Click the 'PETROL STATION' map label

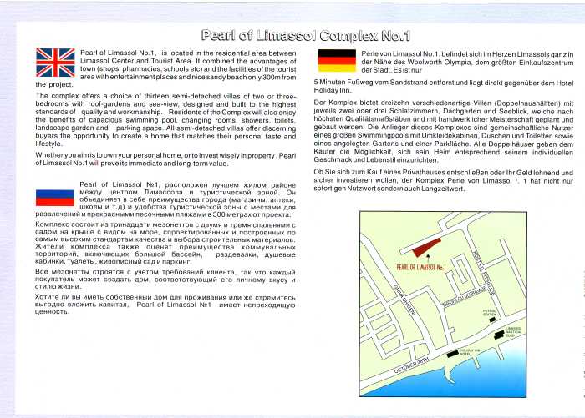click(x=490, y=312)
